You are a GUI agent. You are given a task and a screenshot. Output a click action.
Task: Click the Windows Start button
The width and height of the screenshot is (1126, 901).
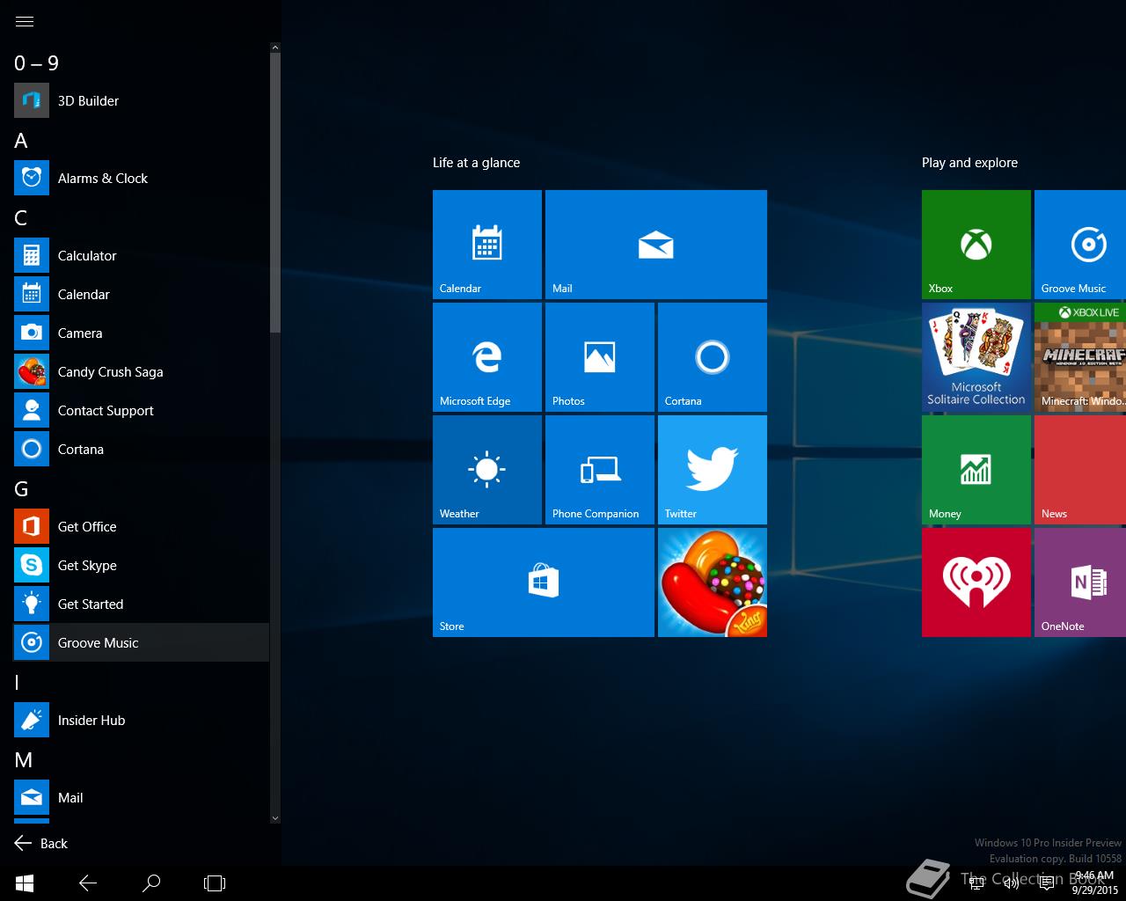(25, 883)
